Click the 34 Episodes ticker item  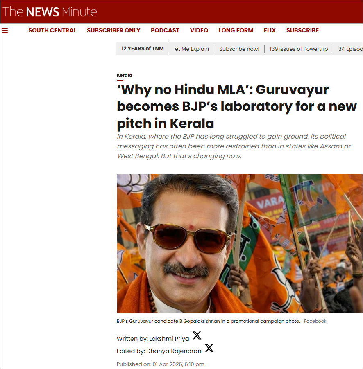pyautogui.click(x=350, y=49)
